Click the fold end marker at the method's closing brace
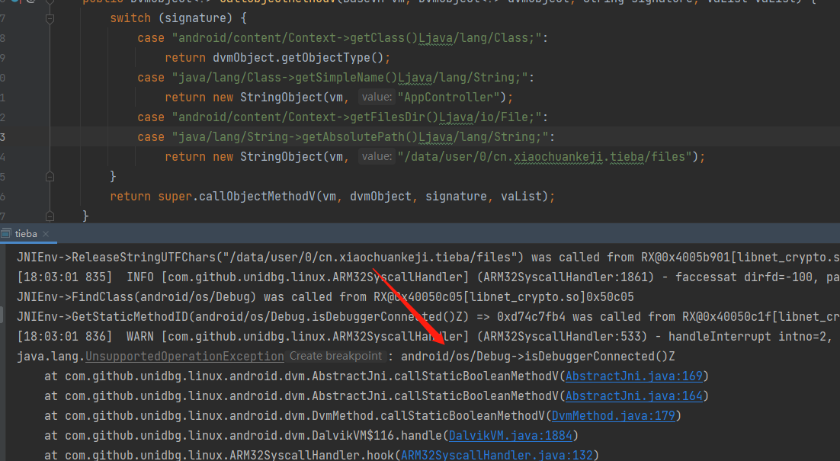The height and width of the screenshot is (461, 840). click(x=50, y=216)
